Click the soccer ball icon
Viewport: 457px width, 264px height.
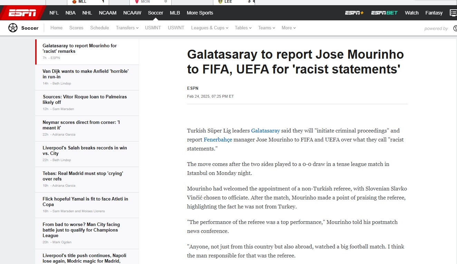pos(13,28)
